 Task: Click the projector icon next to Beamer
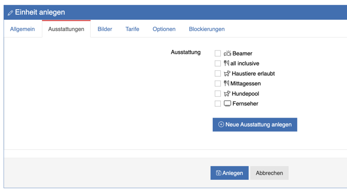click(227, 53)
